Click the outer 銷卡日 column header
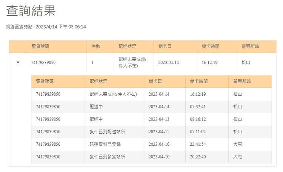 165,46
